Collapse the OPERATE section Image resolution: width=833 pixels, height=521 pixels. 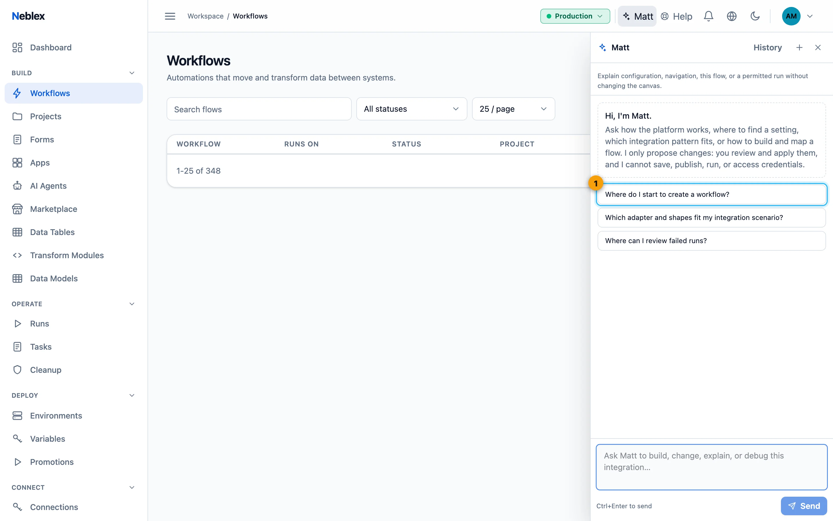(132, 304)
